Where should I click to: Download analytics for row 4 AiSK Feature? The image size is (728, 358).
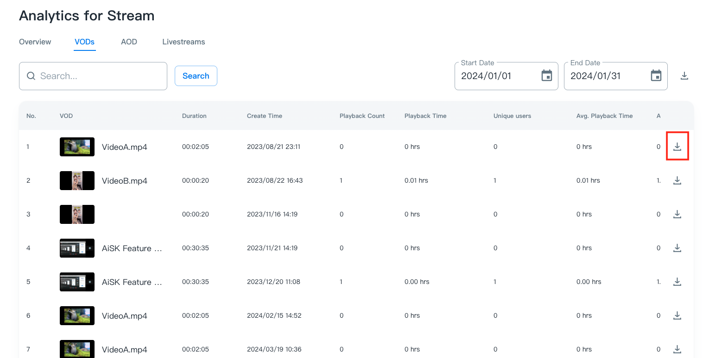click(x=677, y=248)
